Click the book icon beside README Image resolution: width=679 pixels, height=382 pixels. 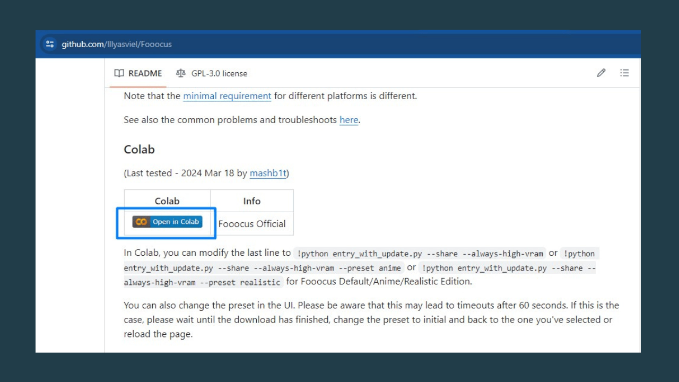(x=119, y=73)
